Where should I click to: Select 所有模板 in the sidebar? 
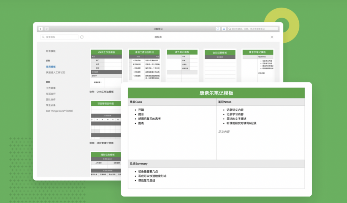(x=51, y=51)
